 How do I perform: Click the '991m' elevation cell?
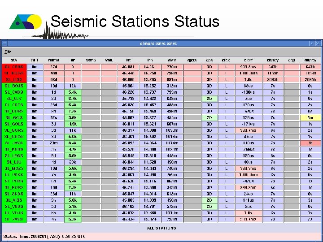[172, 80]
